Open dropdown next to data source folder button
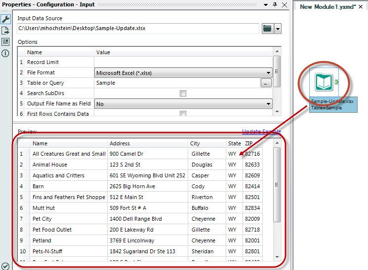Viewport: 368px width, 270px height. (x=278, y=29)
